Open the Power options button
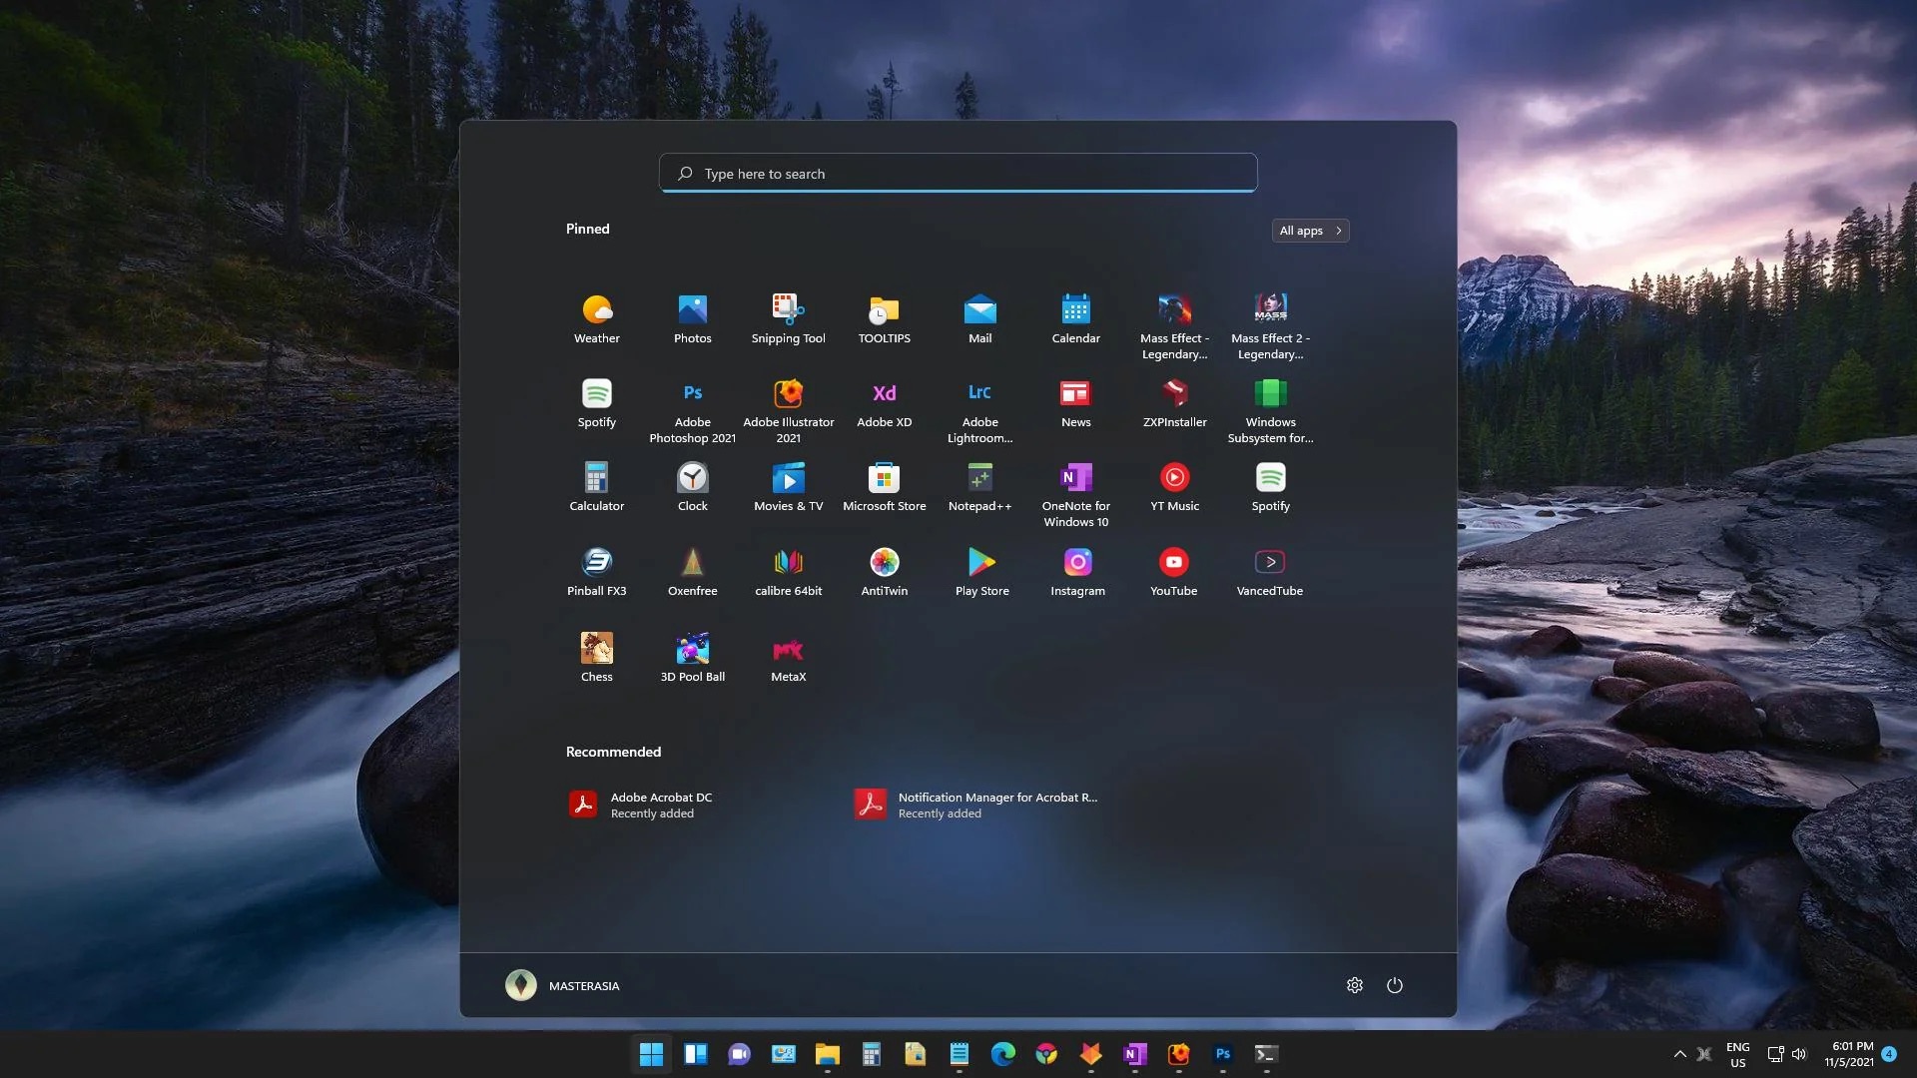This screenshot has width=1917, height=1078. pyautogui.click(x=1395, y=985)
